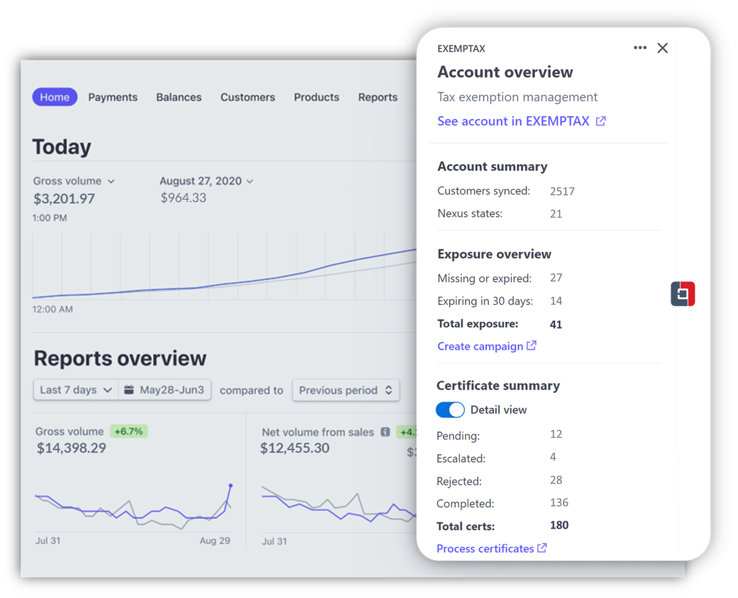Screen dimensions: 738x598
Task: Switch to the Reports tab
Action: tap(378, 97)
